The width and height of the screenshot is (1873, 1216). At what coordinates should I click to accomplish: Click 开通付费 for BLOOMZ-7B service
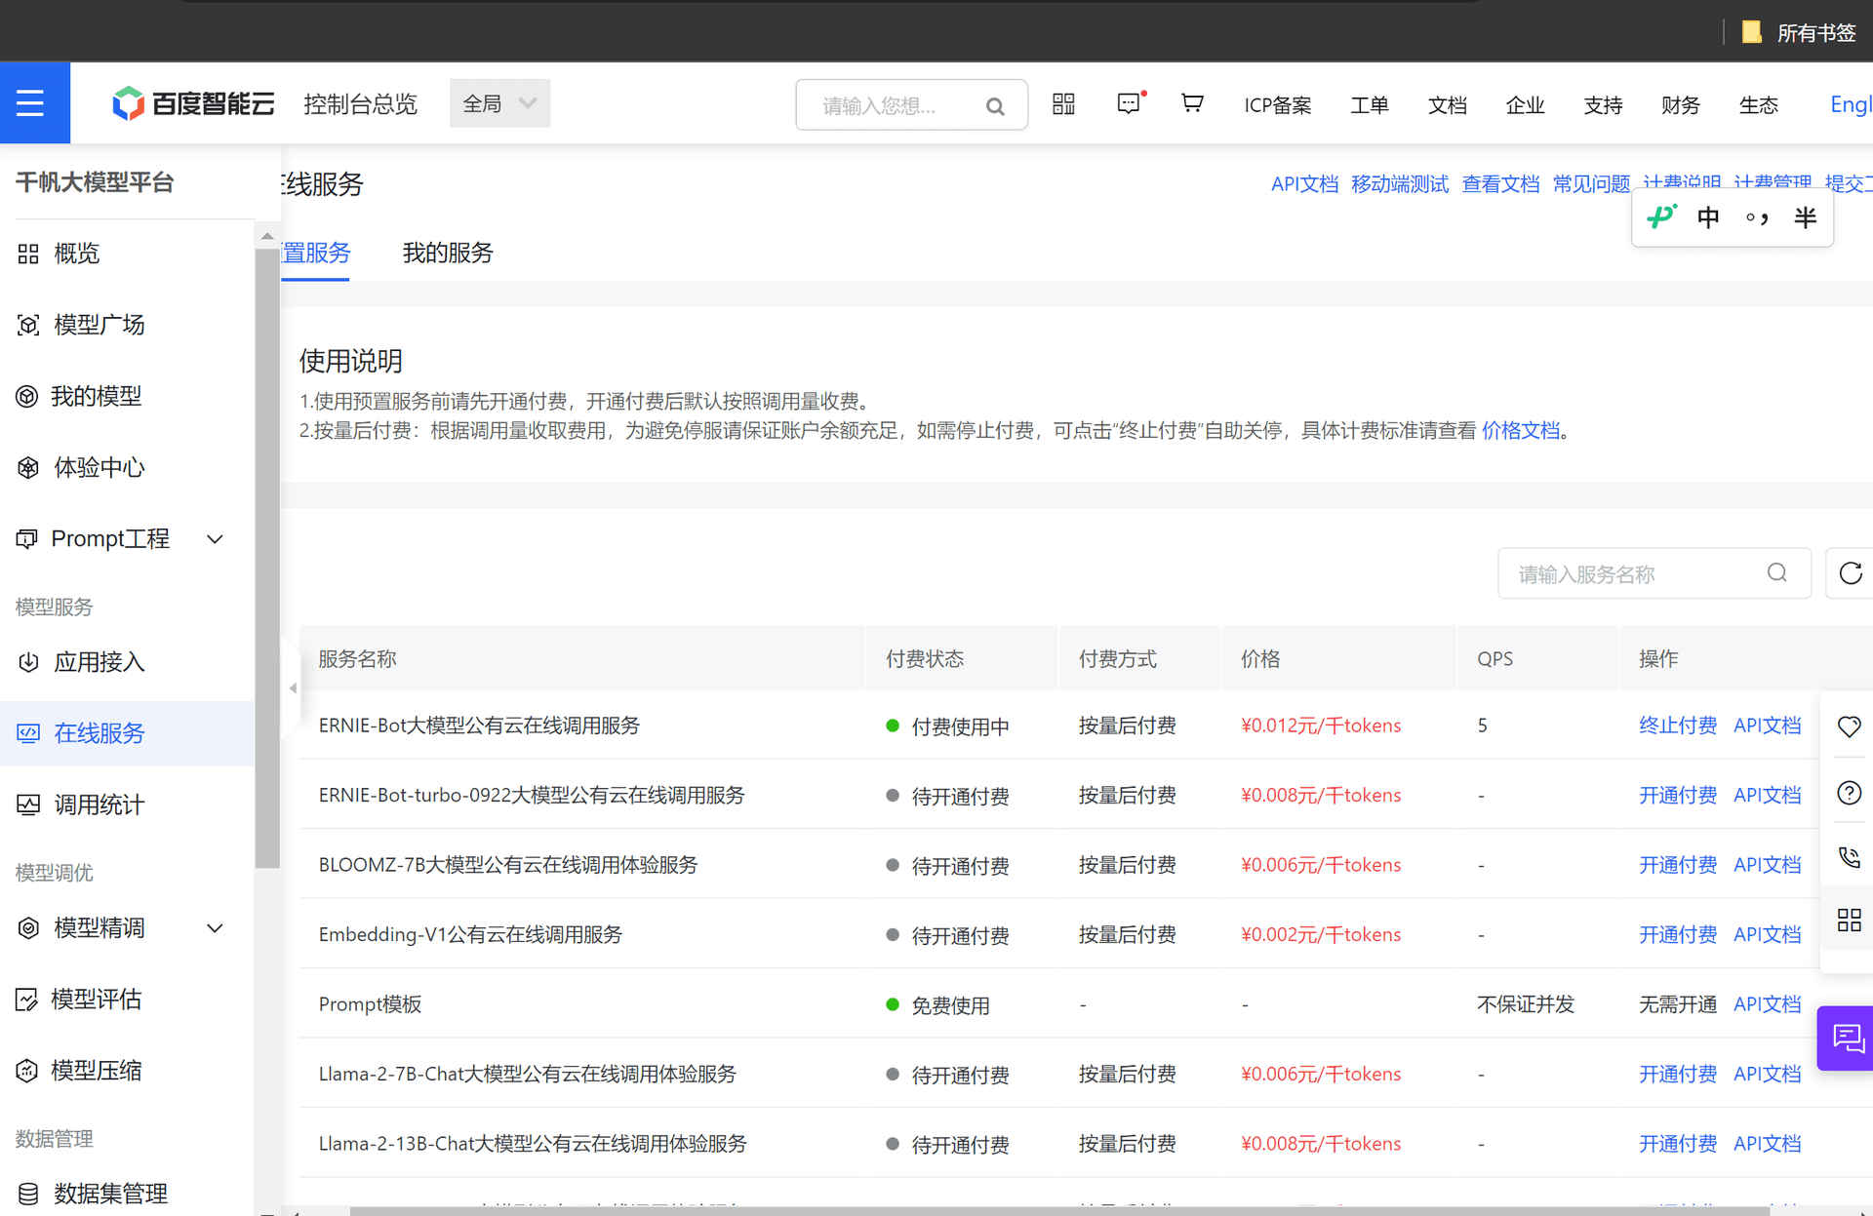(1678, 865)
